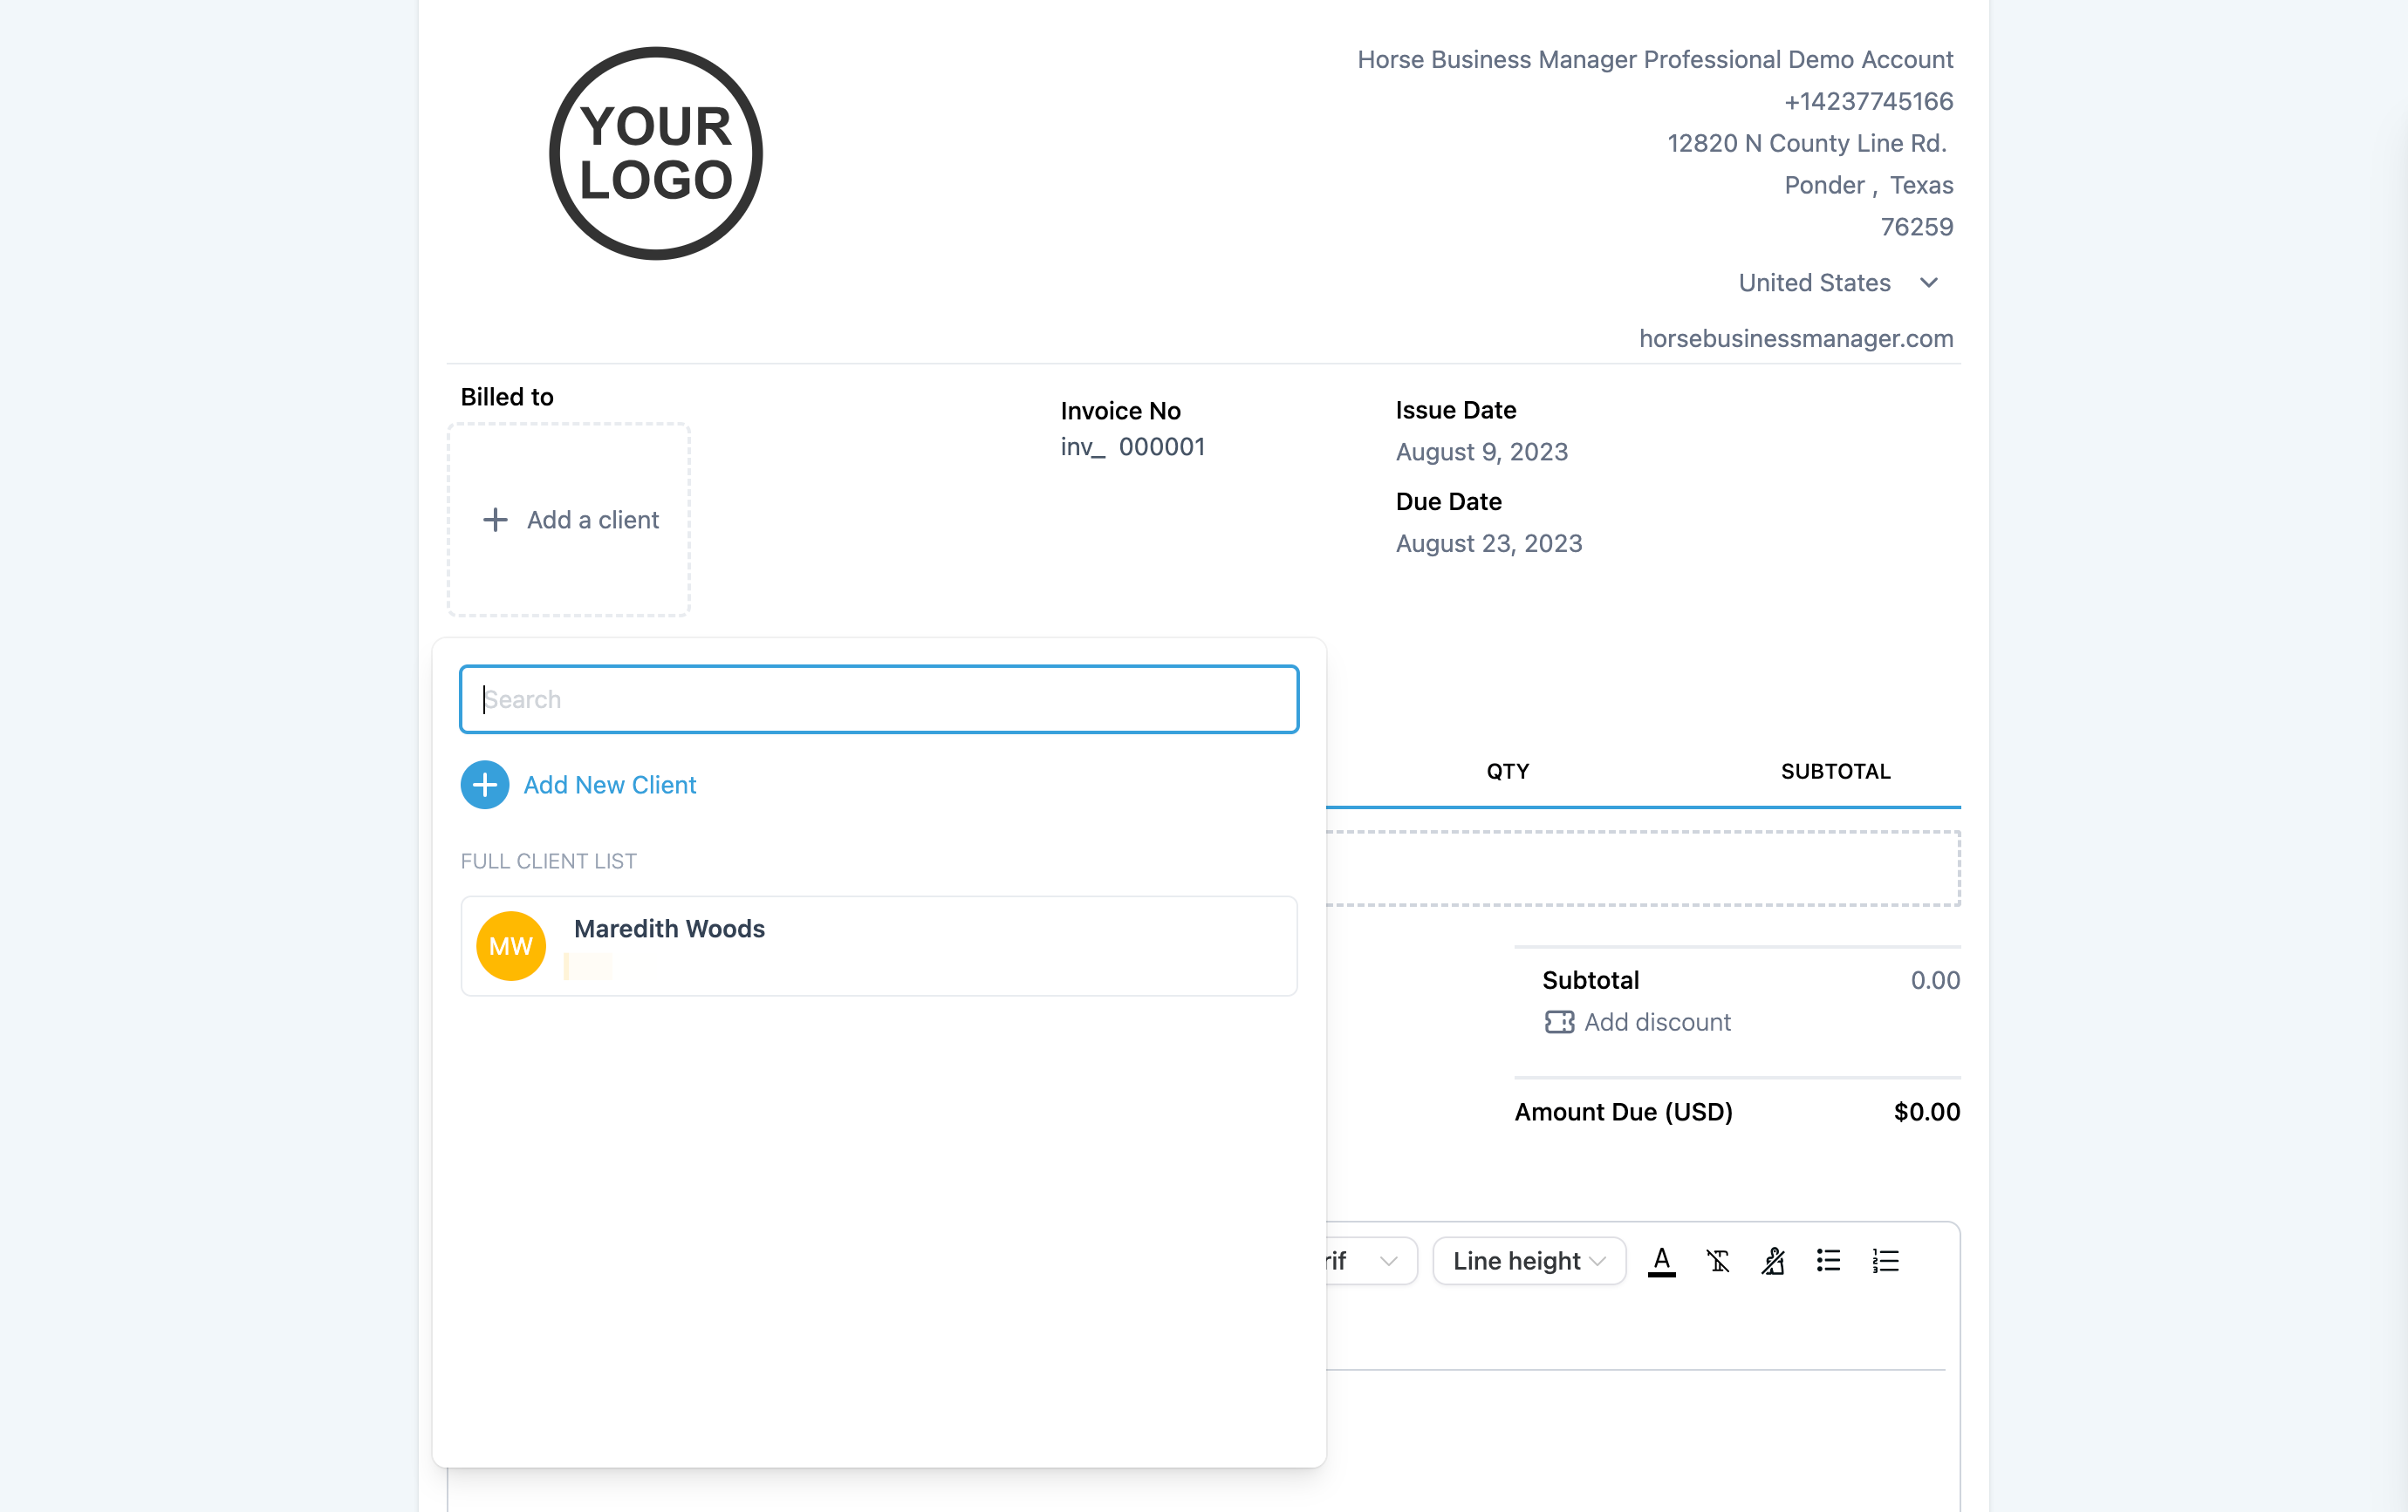The image size is (2408, 1512).
Task: Open the Line height dropdown
Action: [x=1529, y=1260]
